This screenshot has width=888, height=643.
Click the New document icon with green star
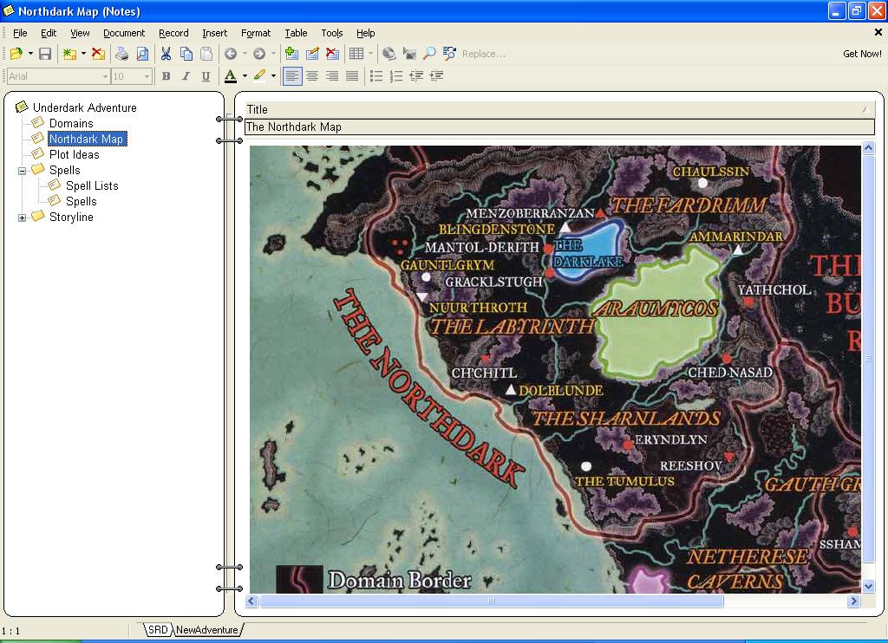(x=69, y=54)
